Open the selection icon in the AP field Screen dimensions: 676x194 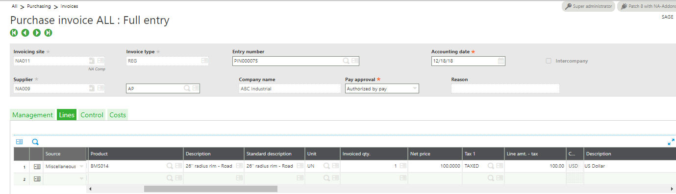click(x=196, y=88)
